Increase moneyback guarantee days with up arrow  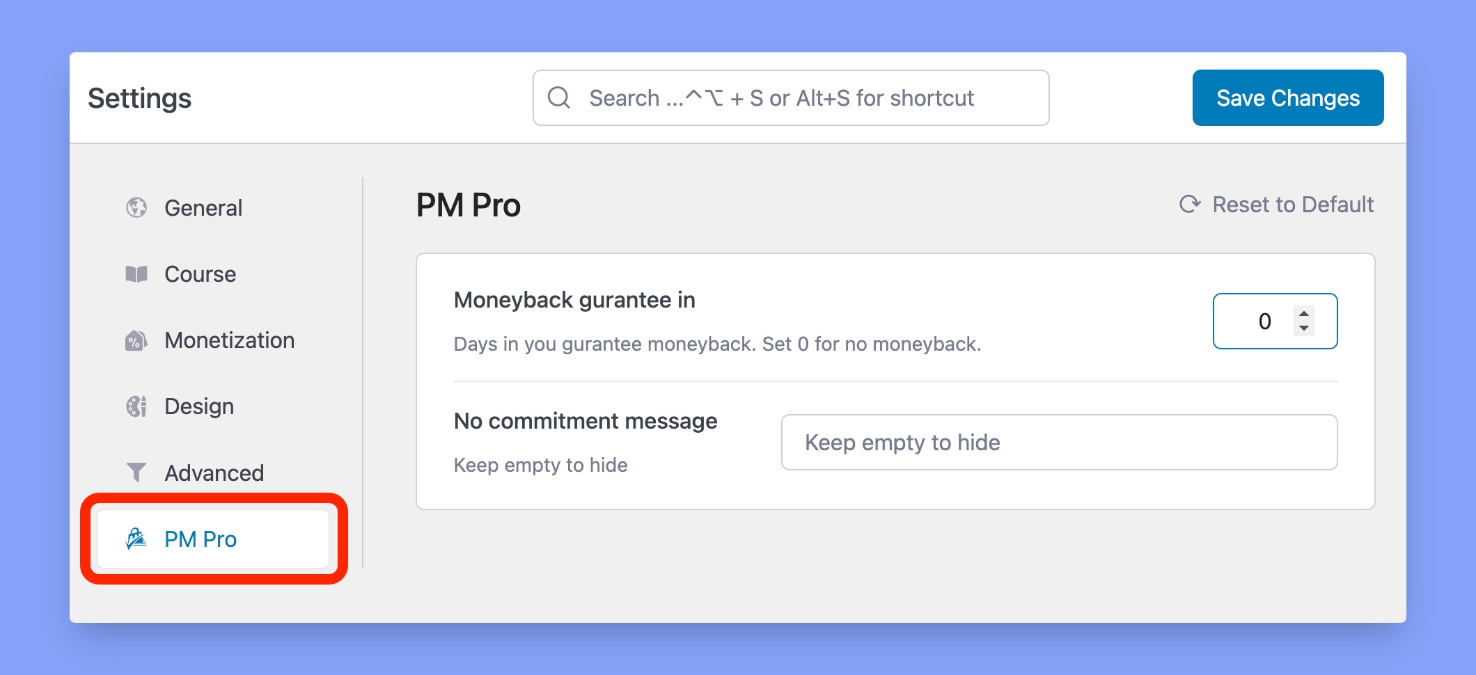click(1304, 313)
